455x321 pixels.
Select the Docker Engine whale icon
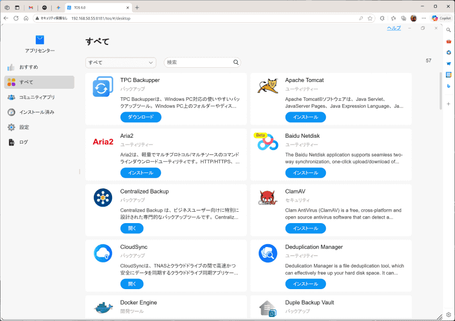103,308
